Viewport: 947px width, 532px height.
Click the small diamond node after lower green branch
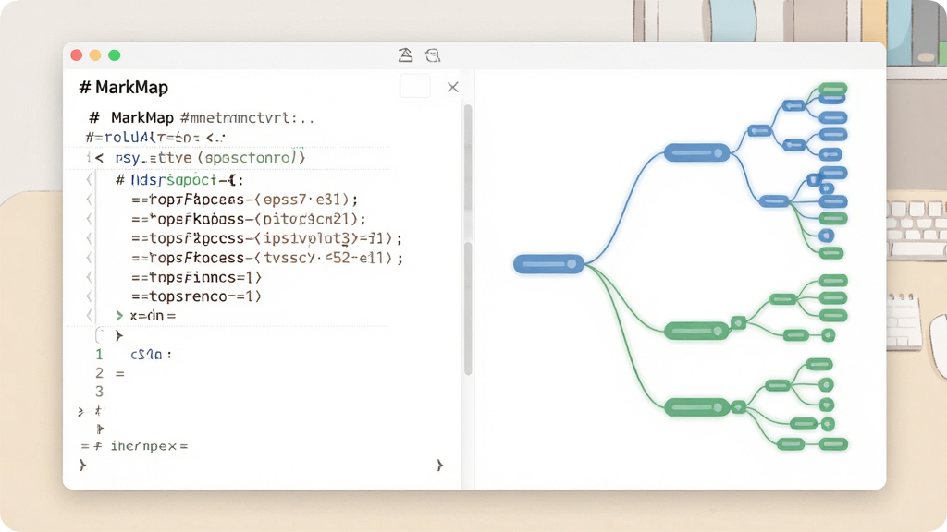tap(738, 407)
